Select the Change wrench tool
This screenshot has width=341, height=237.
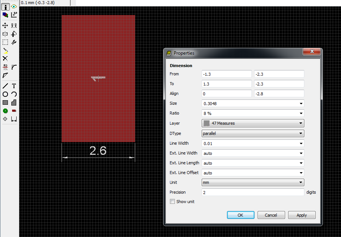(14, 42)
